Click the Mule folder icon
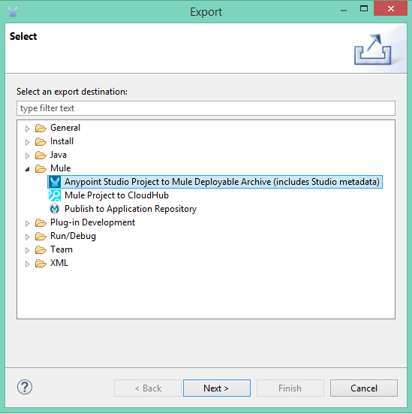Viewport: 412px width, 414px height. coord(41,168)
